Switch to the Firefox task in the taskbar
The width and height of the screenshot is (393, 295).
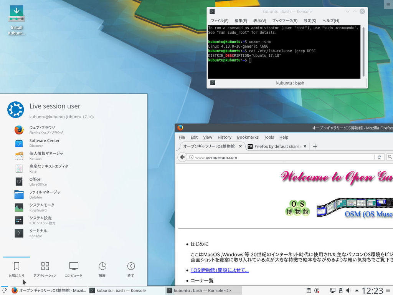[49, 290]
